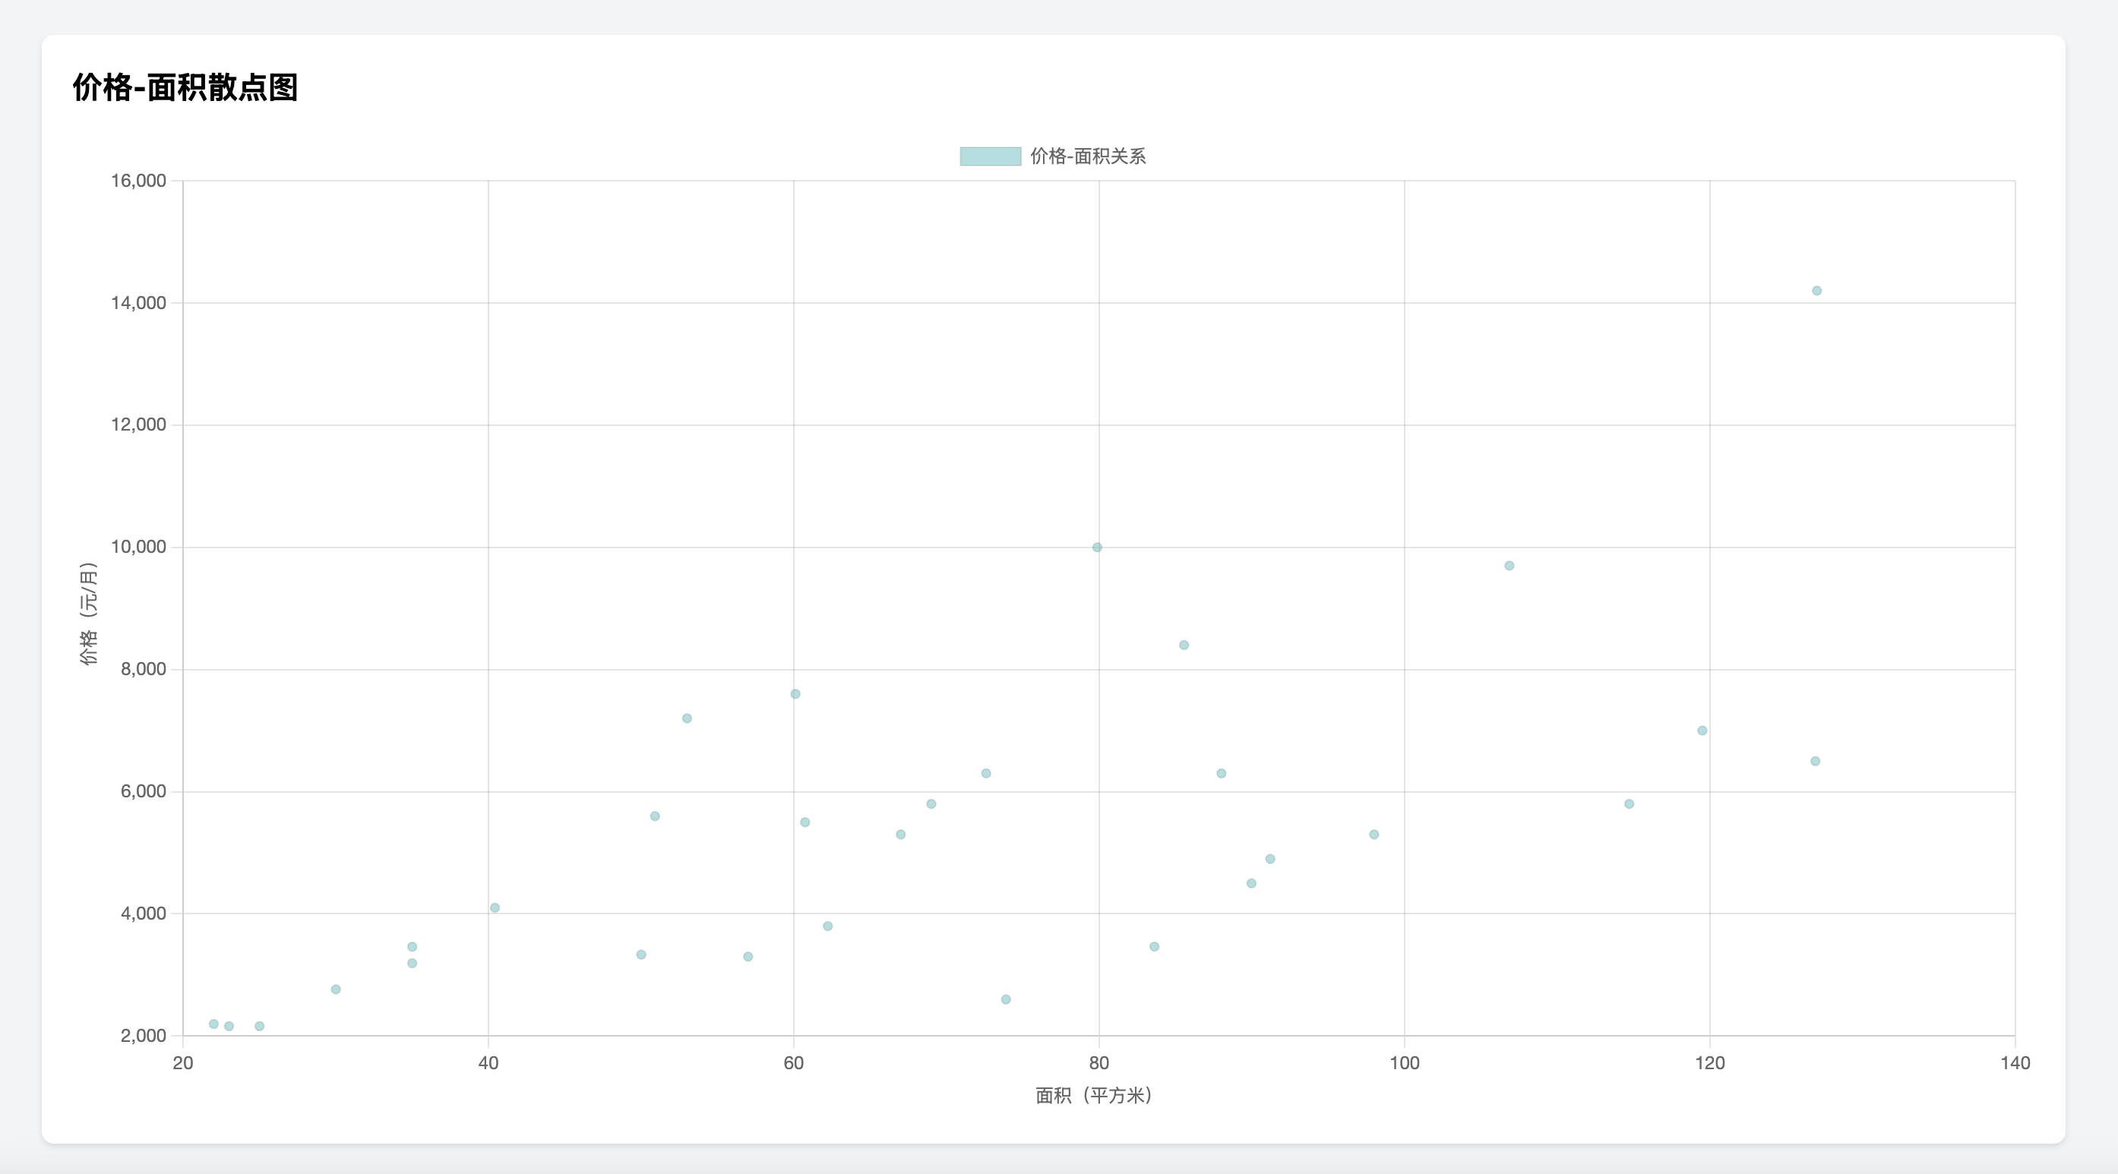This screenshot has height=1174, width=2118.
Task: Click the 14,000 y-axis tick label
Action: point(138,303)
